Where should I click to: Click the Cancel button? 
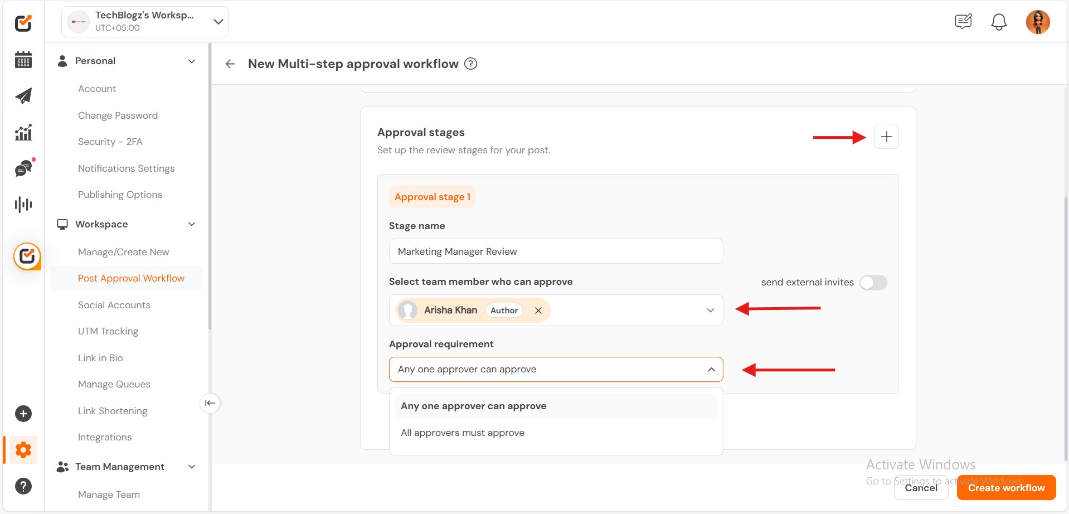[x=921, y=488]
